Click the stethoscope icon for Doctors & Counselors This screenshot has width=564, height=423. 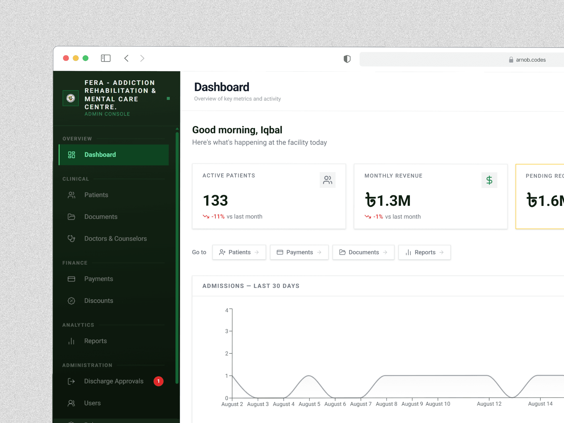71,239
